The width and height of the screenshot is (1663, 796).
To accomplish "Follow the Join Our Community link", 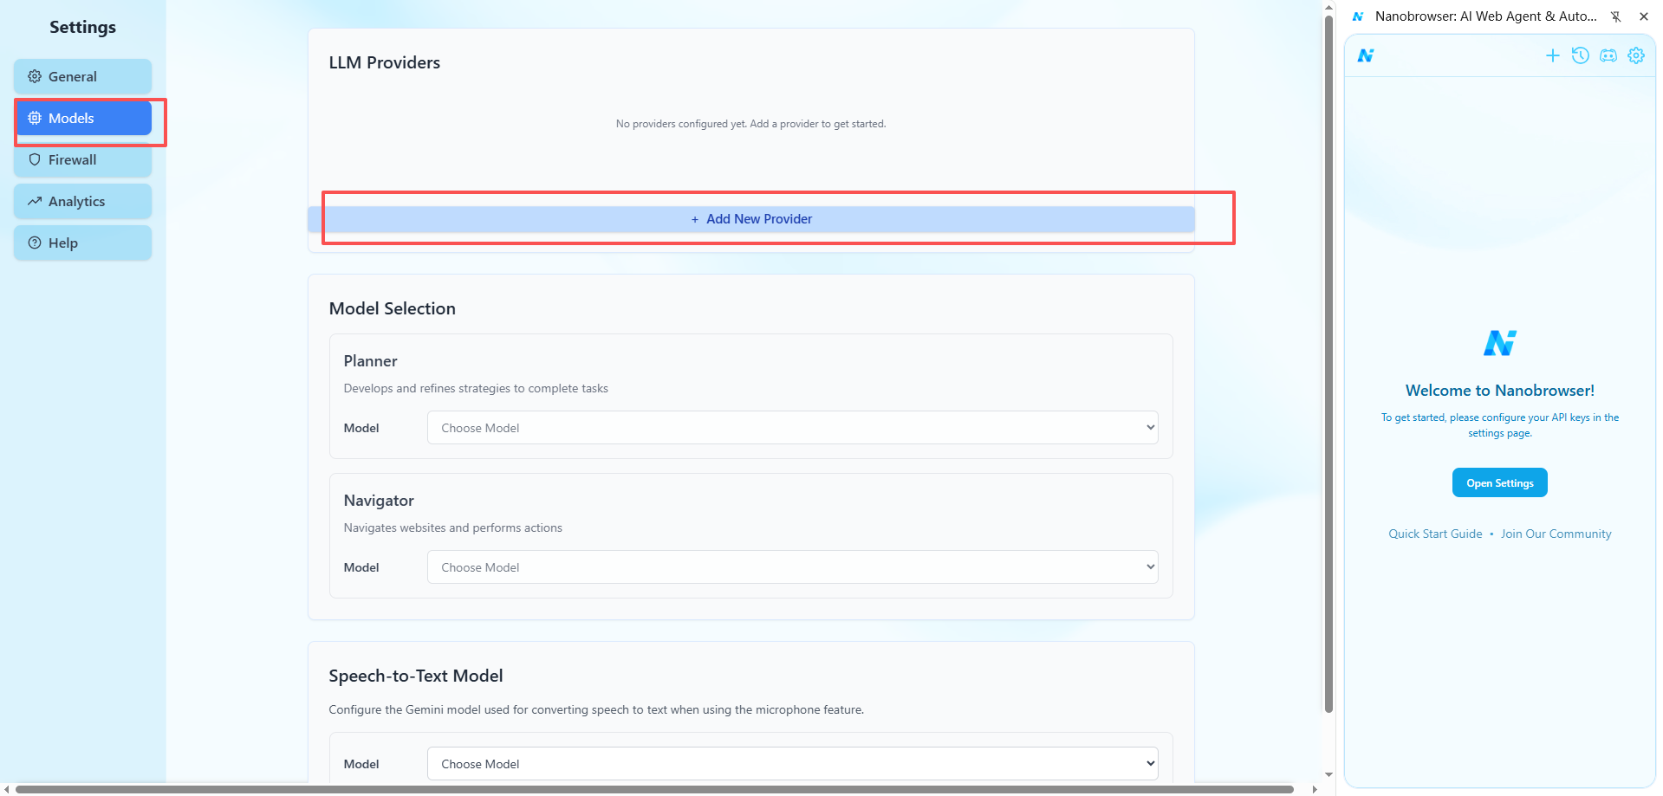I will click(x=1556, y=534).
